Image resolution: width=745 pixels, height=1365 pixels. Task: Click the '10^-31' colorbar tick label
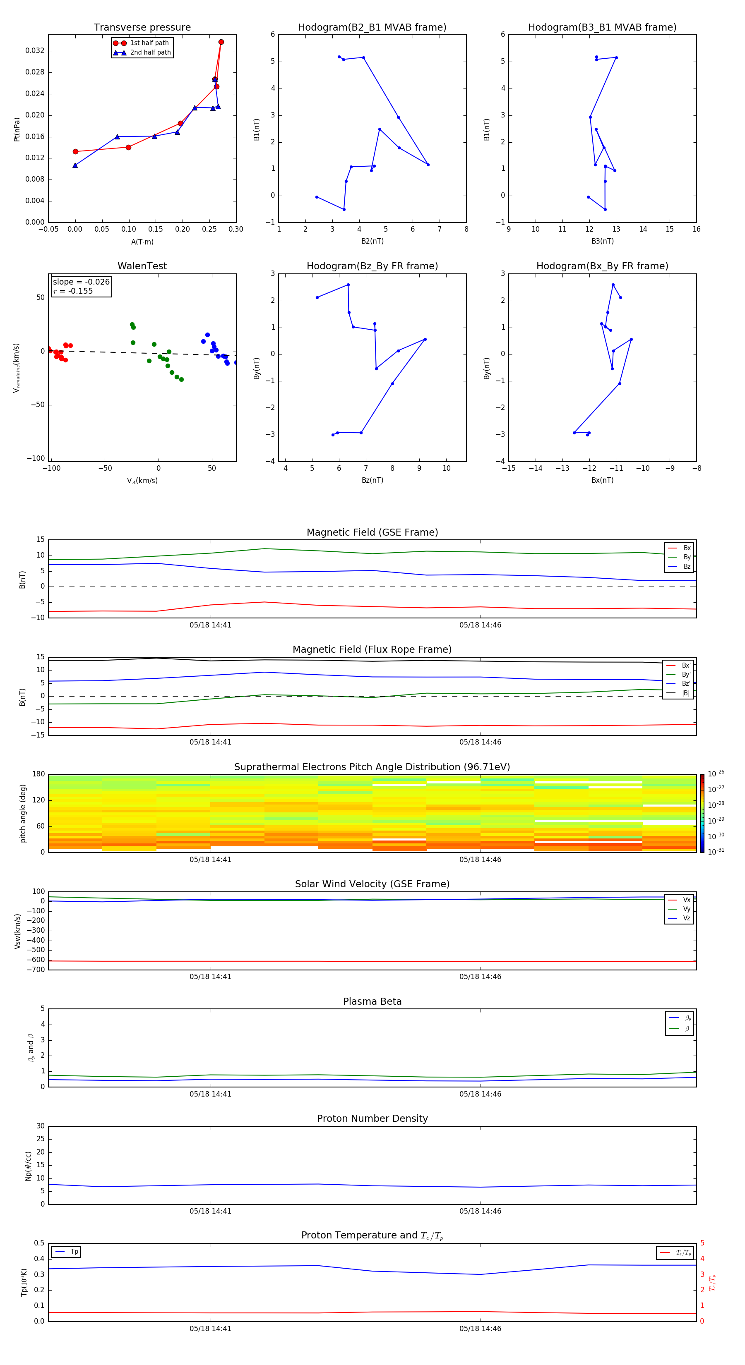(x=716, y=852)
